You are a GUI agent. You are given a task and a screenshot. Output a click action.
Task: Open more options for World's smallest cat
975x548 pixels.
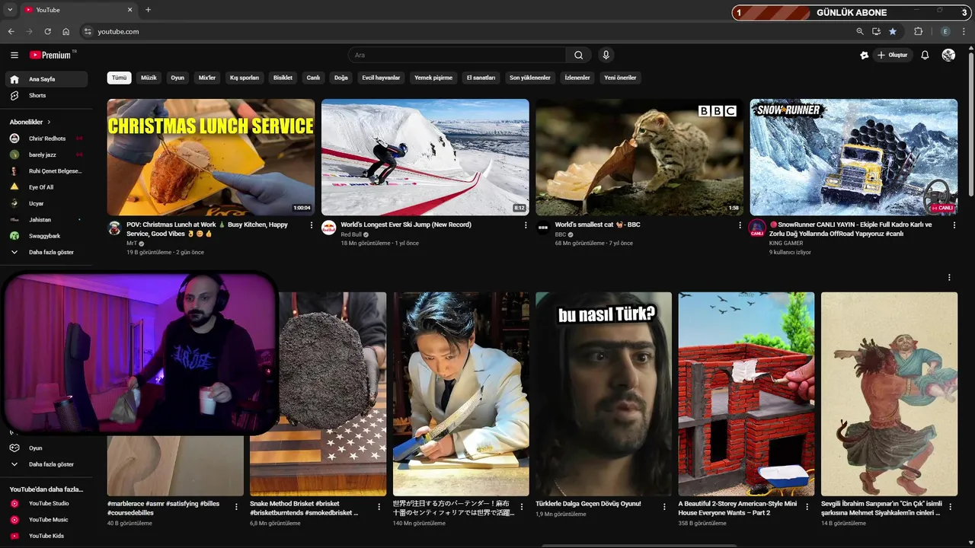point(740,225)
